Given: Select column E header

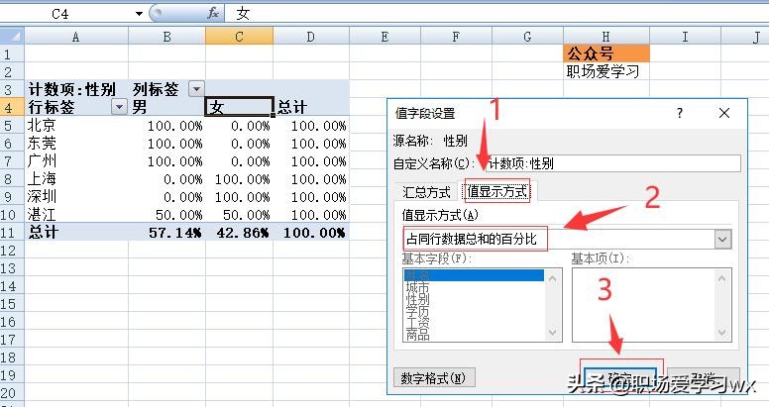Looking at the screenshot, I should [x=384, y=37].
